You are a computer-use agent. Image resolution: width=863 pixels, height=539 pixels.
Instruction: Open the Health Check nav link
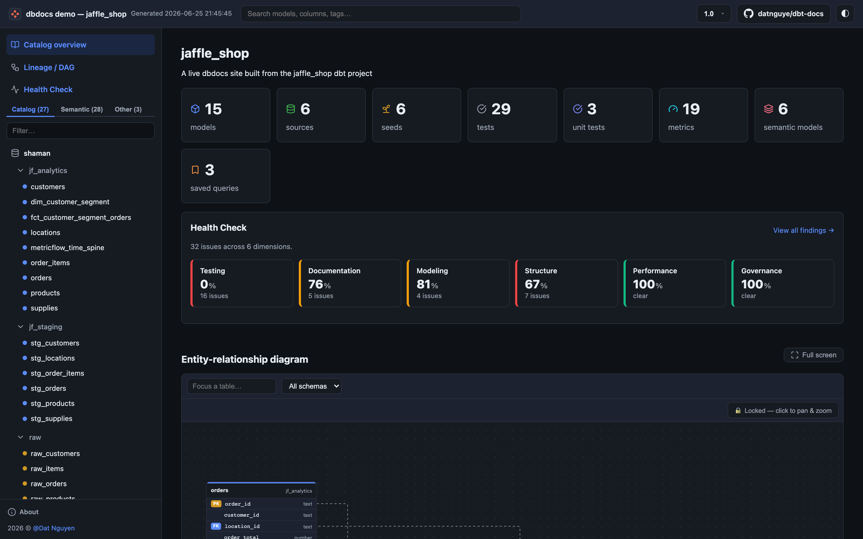click(x=48, y=89)
